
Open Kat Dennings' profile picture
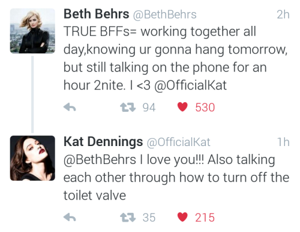32,158
